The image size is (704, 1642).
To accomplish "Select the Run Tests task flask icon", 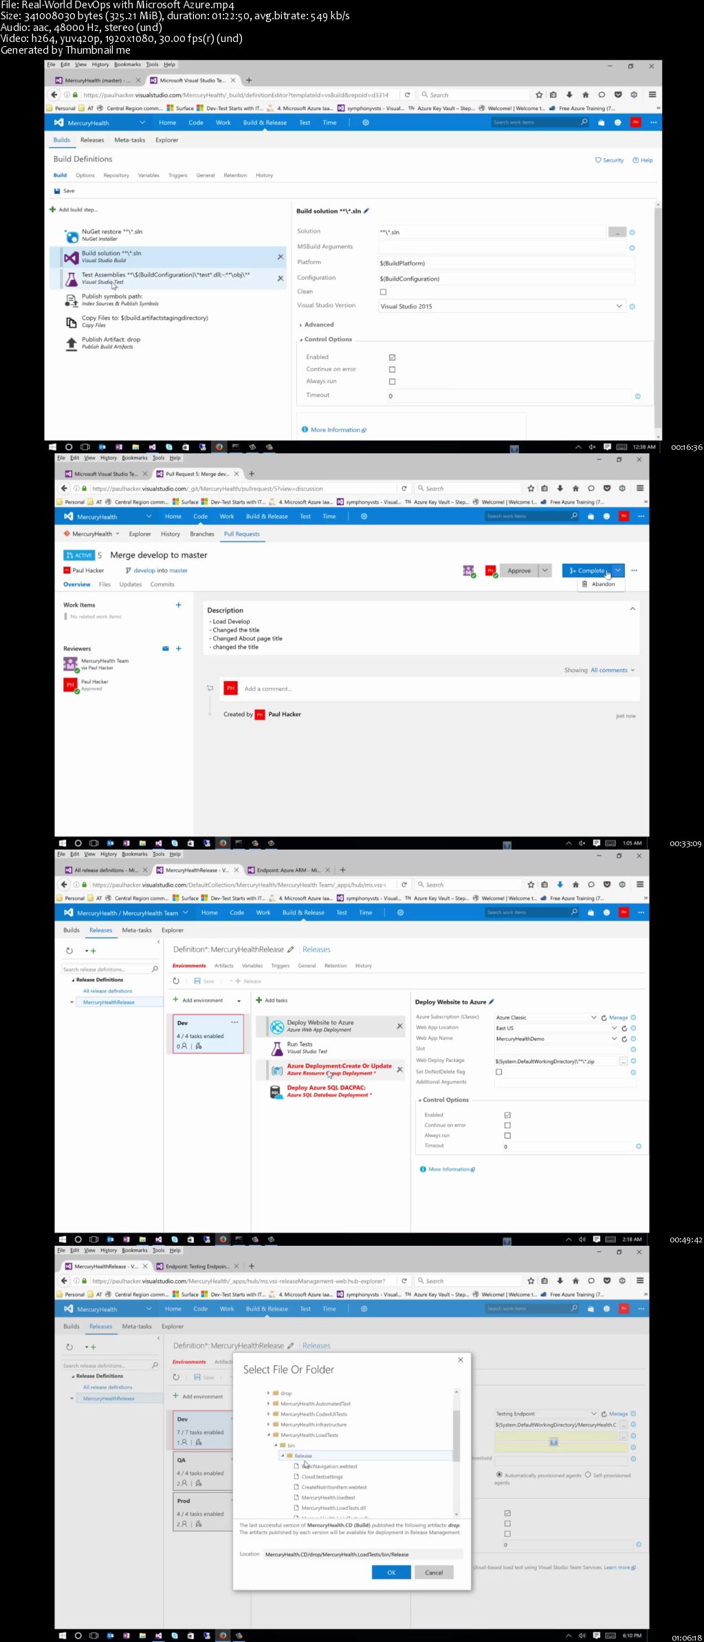I will click(x=277, y=1048).
